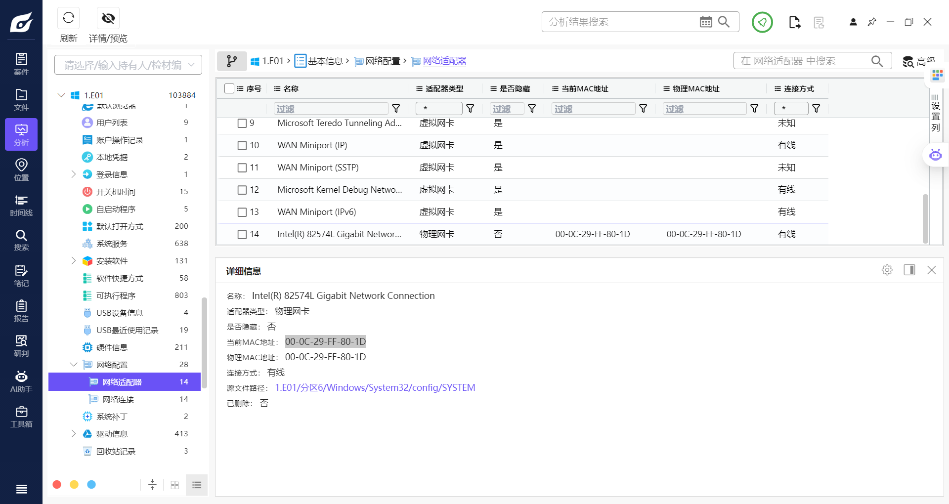Select 网络适配器 in the breadcrumb
This screenshot has width=949, height=504.
point(439,61)
